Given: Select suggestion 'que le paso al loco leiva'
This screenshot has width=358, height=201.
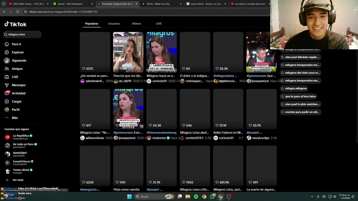Looking at the screenshot, I should tap(298, 96).
